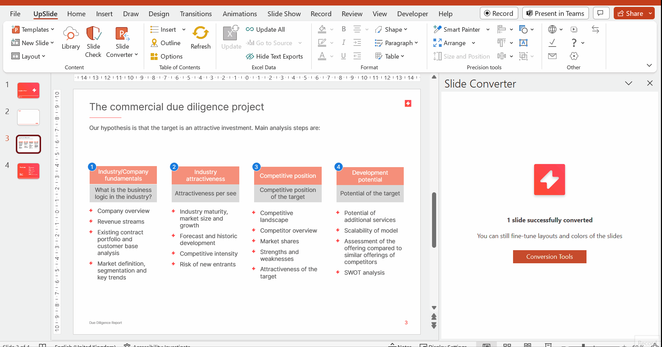Toggle bold formatting

click(343, 29)
